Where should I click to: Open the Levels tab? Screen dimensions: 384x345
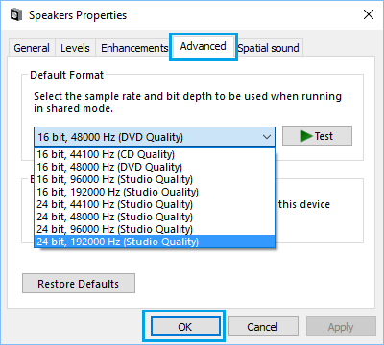click(x=75, y=48)
